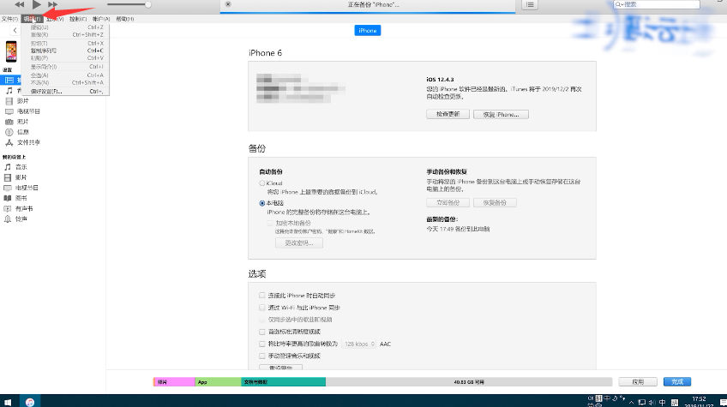Click 恢复备份 restore backup button
This screenshot has width=727, height=407.
[495, 202]
